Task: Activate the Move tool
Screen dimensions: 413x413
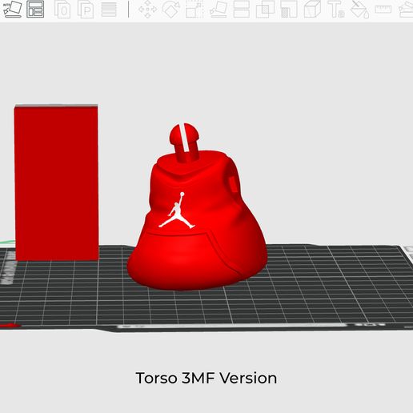Action: click(147, 9)
